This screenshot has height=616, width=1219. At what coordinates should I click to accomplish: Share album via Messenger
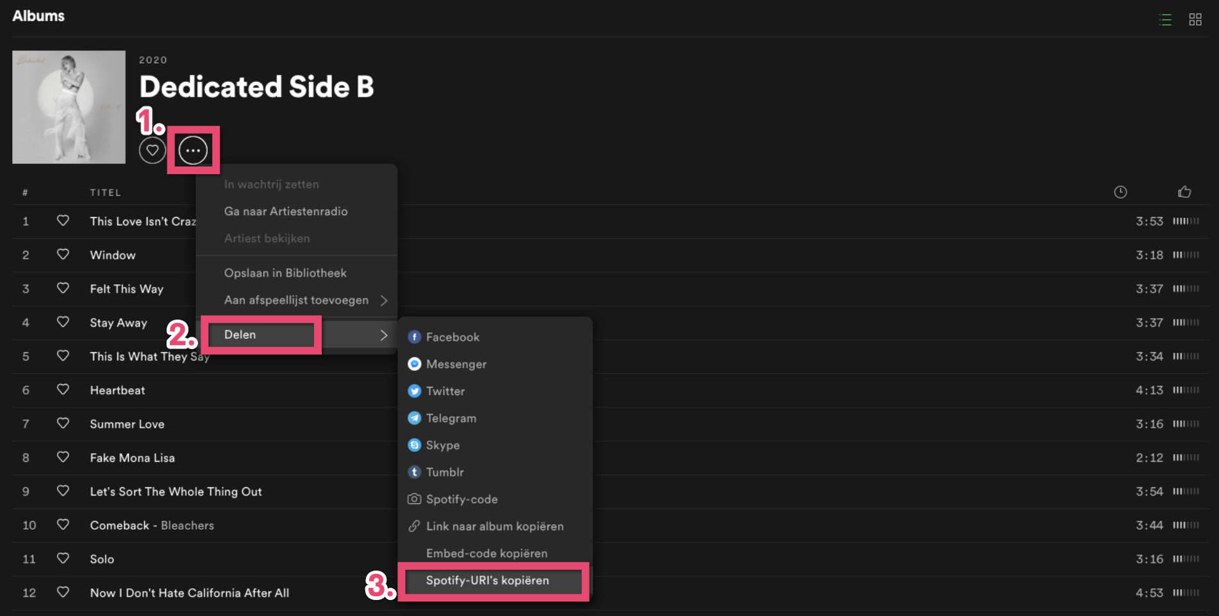point(456,364)
